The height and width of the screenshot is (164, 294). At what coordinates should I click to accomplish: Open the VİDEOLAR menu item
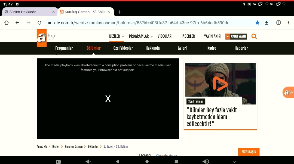pyautogui.click(x=164, y=36)
